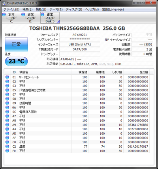
Task: Close the CrystalDiskInfo window
Action: [151, 3]
